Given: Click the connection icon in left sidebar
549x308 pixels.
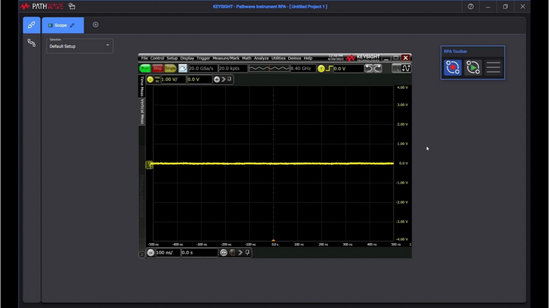Looking at the screenshot, I should [32, 25].
